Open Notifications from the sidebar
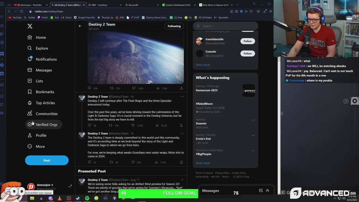The image size is (359, 202). 42,59
